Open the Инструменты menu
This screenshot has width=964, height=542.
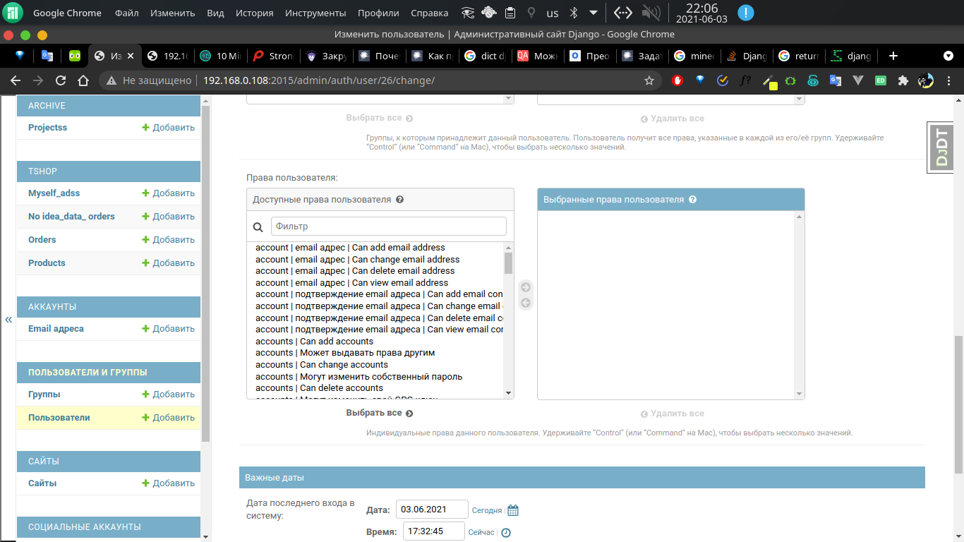[315, 13]
